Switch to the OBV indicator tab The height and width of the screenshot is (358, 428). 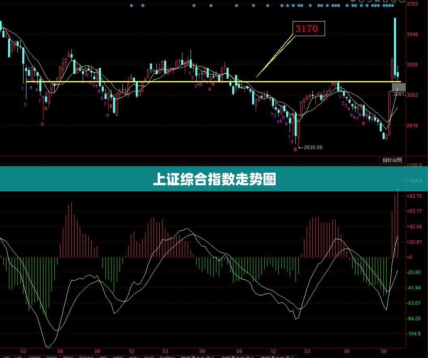click(133, 357)
